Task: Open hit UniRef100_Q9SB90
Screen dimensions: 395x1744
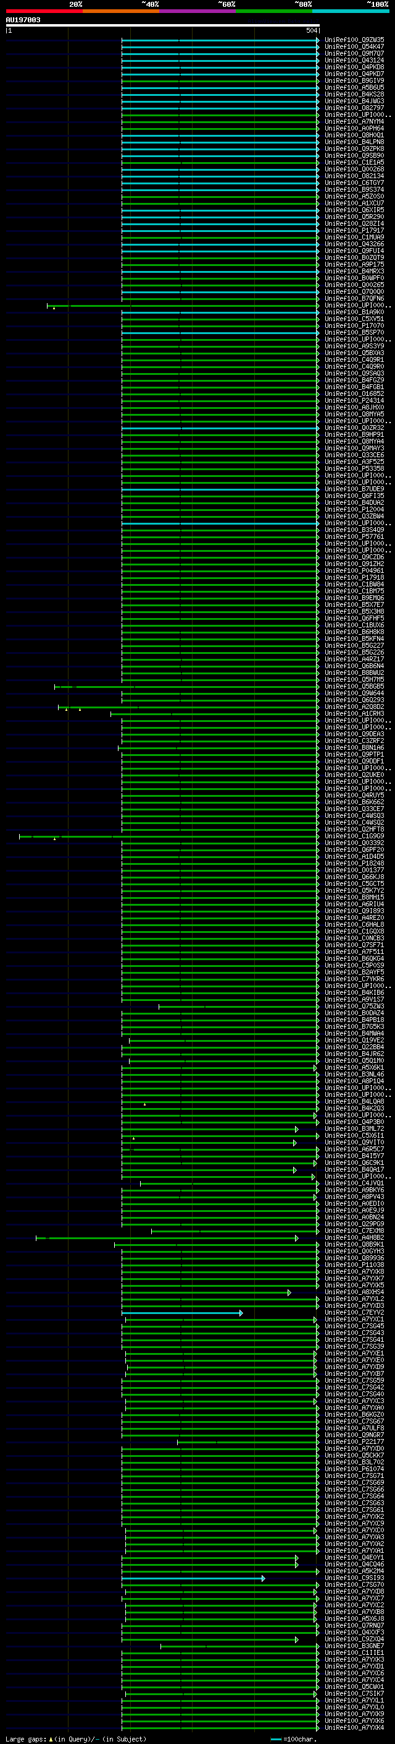Action: 354,156
